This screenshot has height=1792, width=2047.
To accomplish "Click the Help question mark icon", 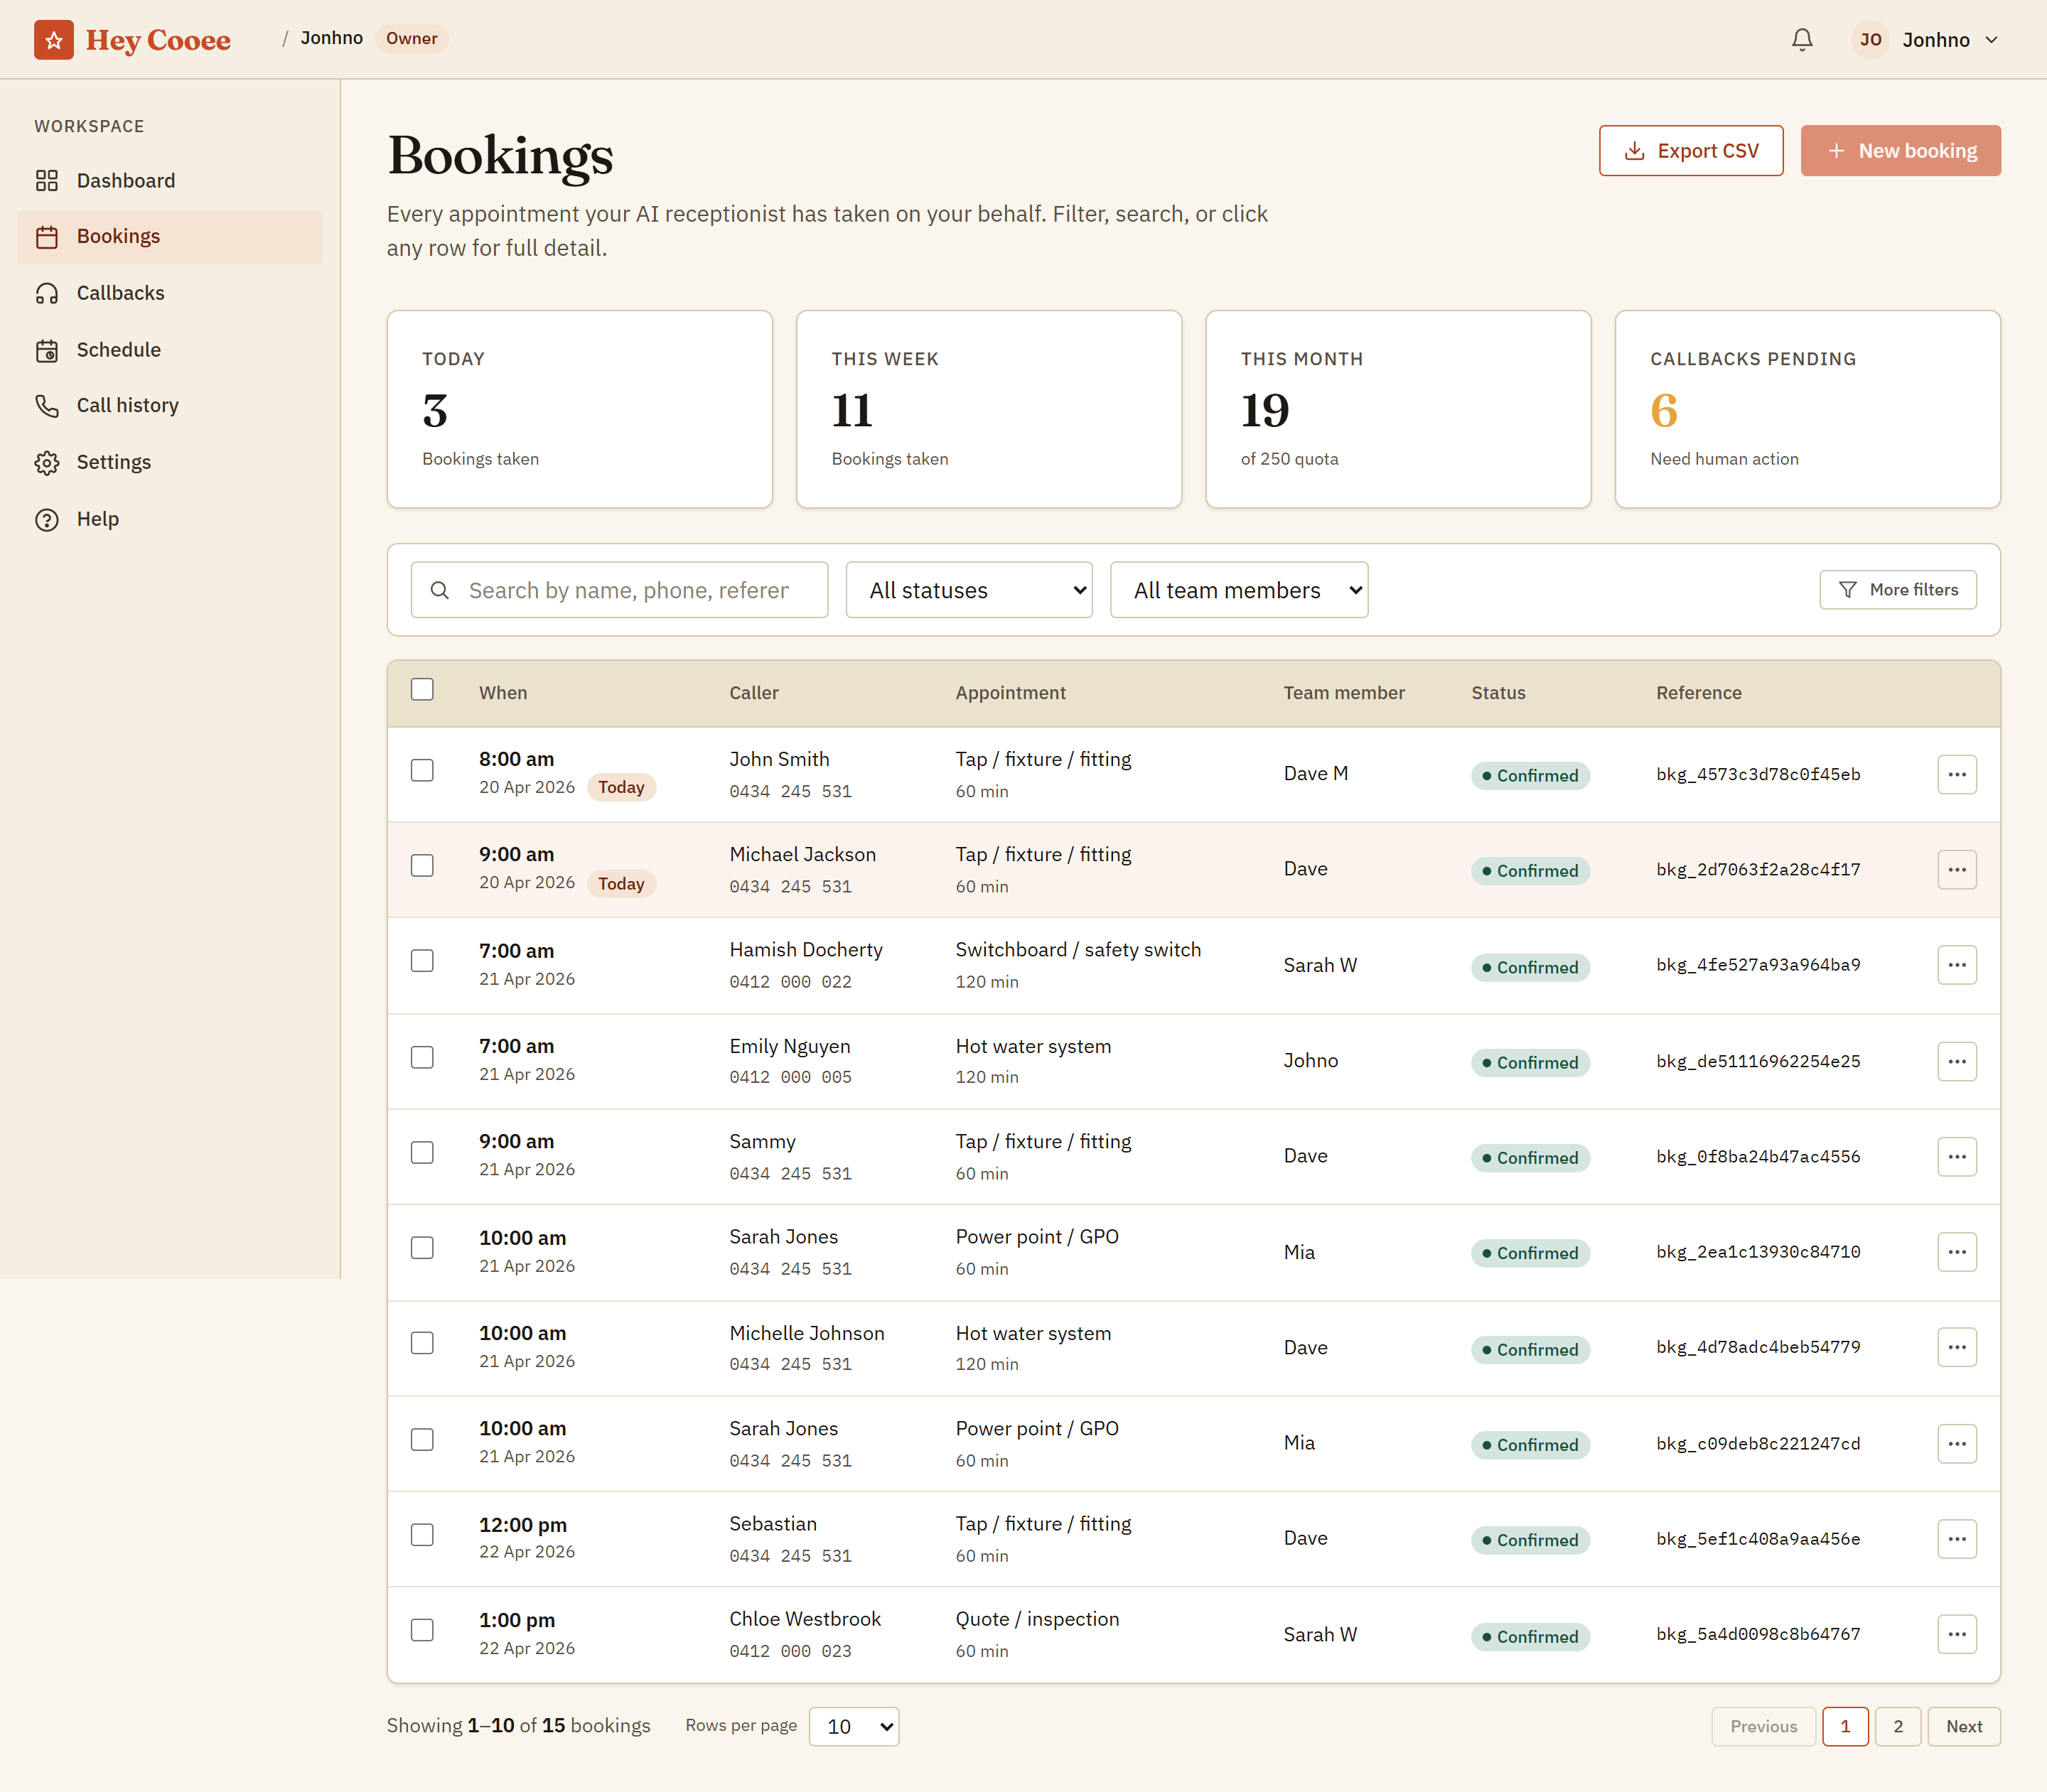I will click(48, 519).
